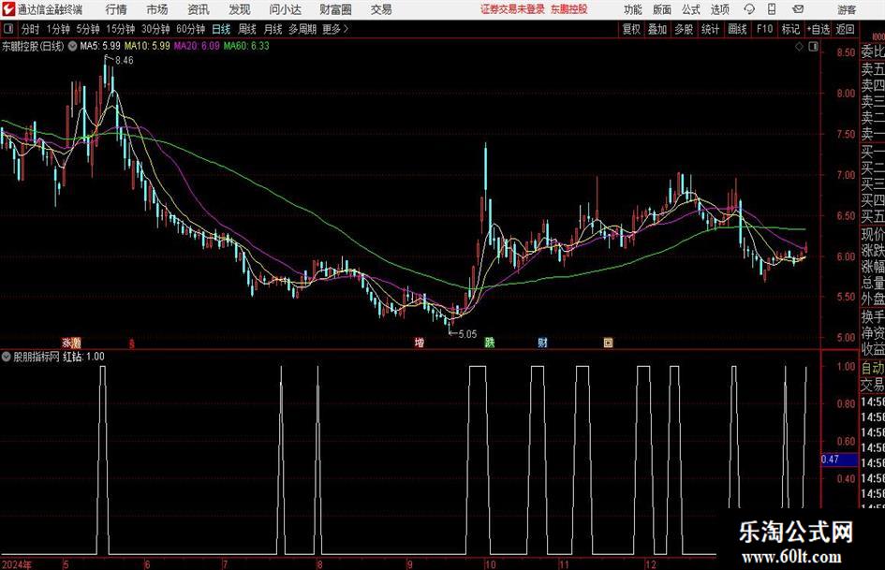Image resolution: width=885 pixels, height=570 pixels.
Task: Click the MA10: 5.99 indicator label
Action: (147, 46)
